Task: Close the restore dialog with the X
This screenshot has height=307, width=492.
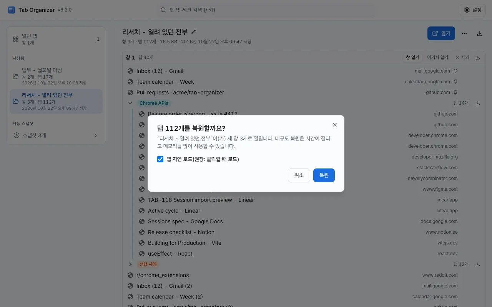Action: pyautogui.click(x=335, y=125)
